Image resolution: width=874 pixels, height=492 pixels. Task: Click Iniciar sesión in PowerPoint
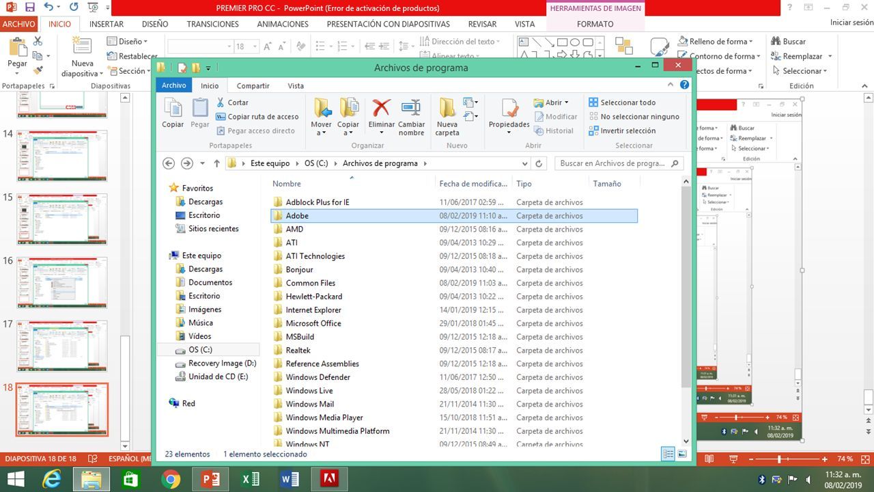tap(851, 23)
